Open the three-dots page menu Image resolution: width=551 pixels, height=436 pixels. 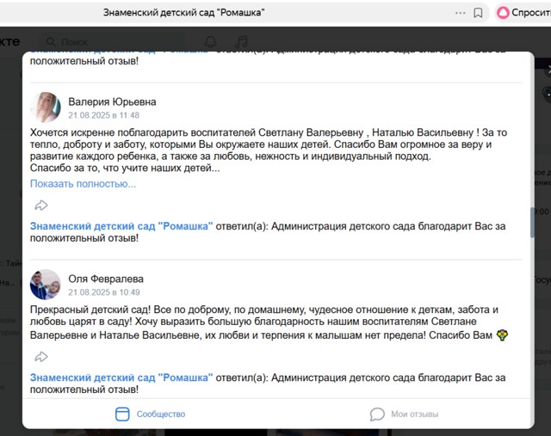pyautogui.click(x=461, y=13)
